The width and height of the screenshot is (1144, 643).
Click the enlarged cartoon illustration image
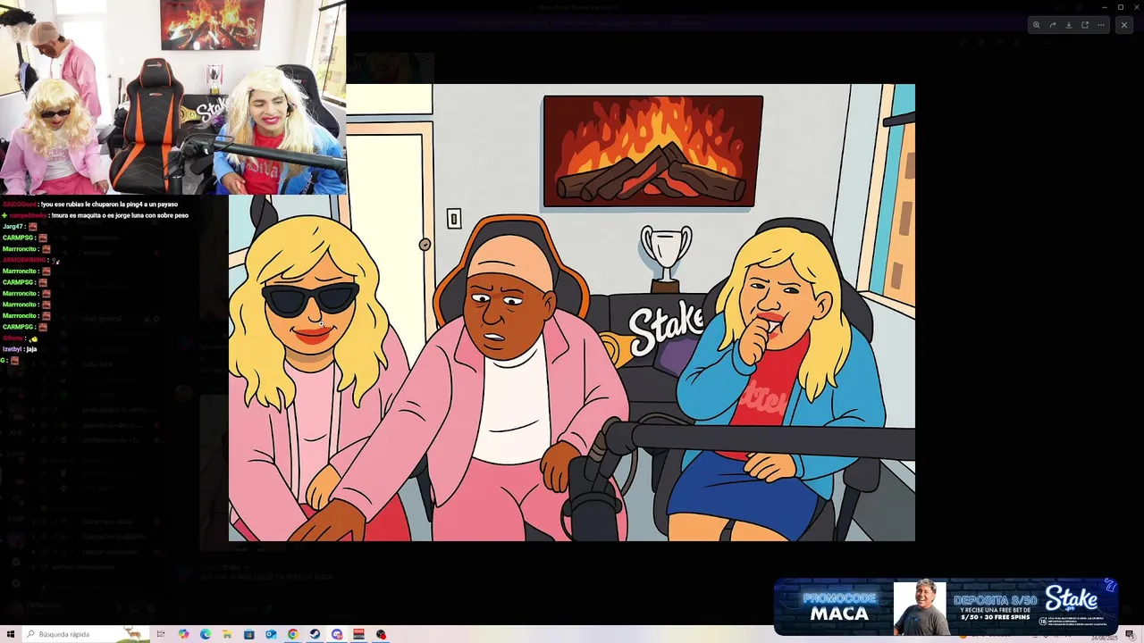pos(572,313)
